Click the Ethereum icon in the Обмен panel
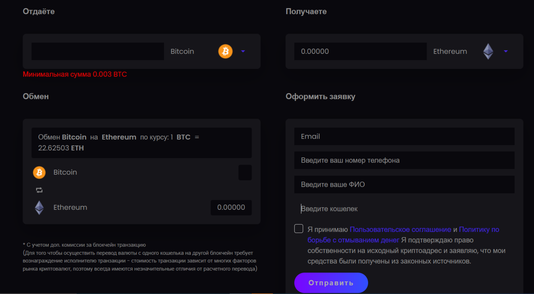The width and height of the screenshot is (534, 294). pyautogui.click(x=39, y=208)
